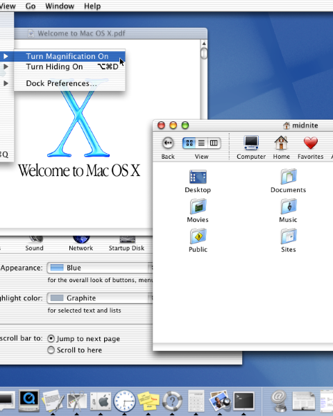Open Stickies from the Dock

tap(148, 401)
